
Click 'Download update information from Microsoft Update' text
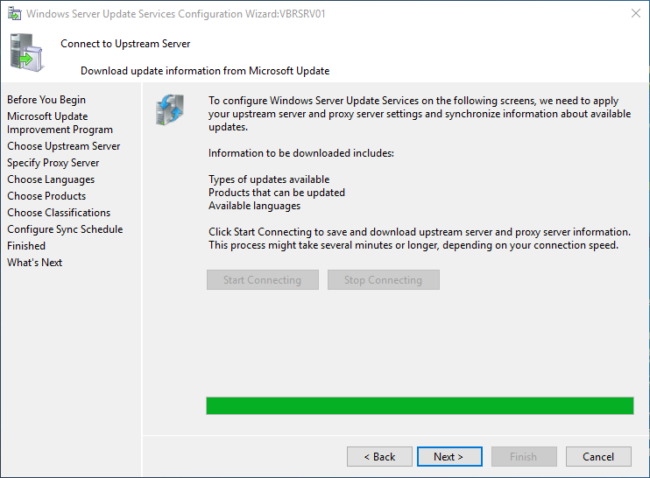205,71
